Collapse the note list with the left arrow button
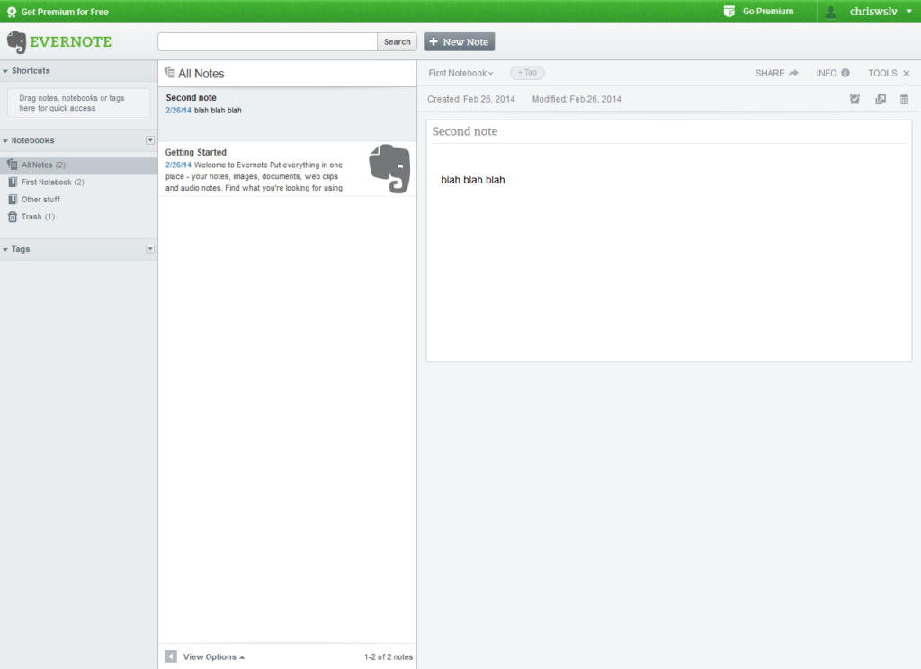This screenshot has height=669, width=921. point(171,656)
